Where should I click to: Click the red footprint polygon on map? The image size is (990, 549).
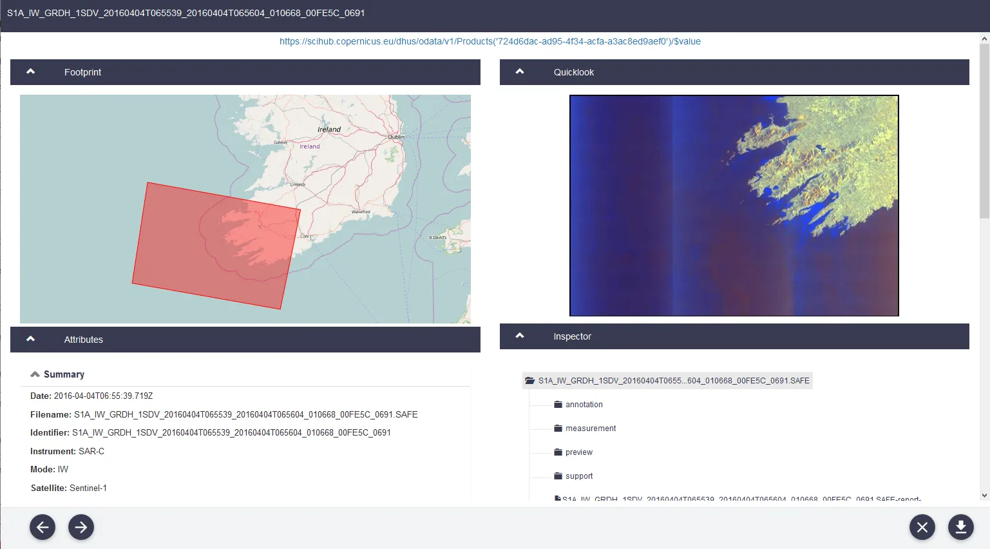[x=216, y=246]
